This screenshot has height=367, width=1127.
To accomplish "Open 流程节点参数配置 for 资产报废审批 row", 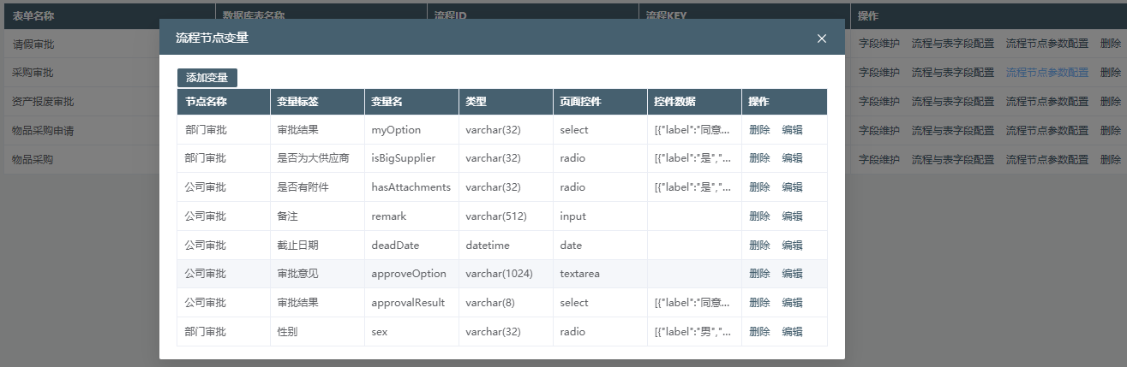I will pyautogui.click(x=1046, y=102).
